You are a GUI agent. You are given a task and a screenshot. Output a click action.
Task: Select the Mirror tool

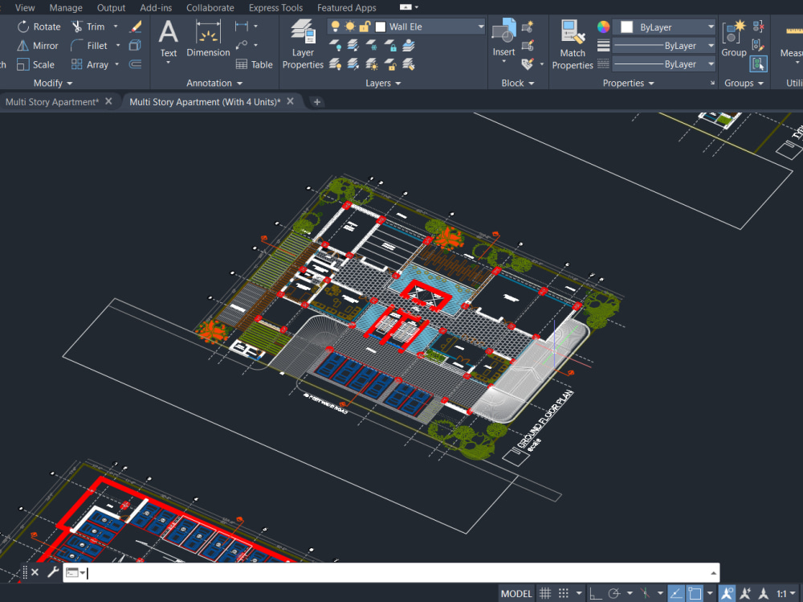coord(42,46)
